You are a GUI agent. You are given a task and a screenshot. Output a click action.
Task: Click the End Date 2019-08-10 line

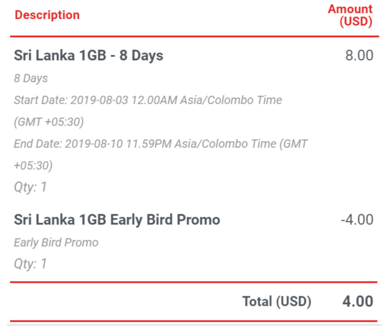(x=161, y=143)
